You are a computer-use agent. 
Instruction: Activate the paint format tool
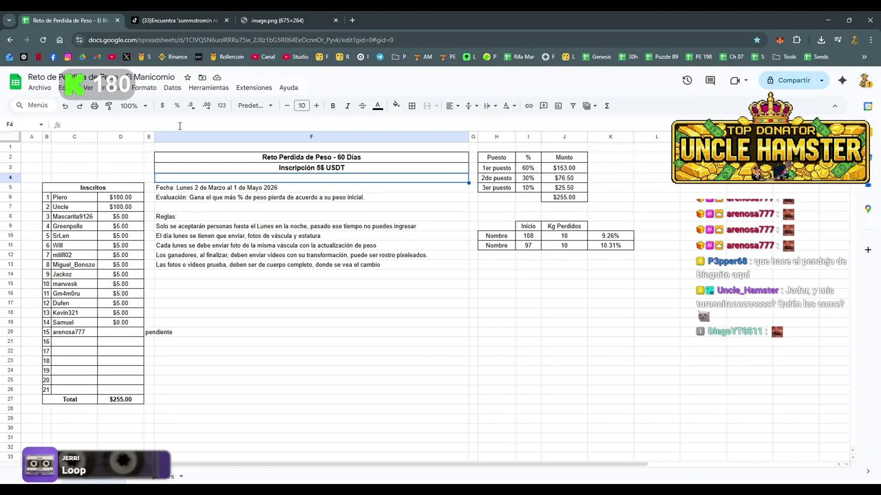[109, 106]
